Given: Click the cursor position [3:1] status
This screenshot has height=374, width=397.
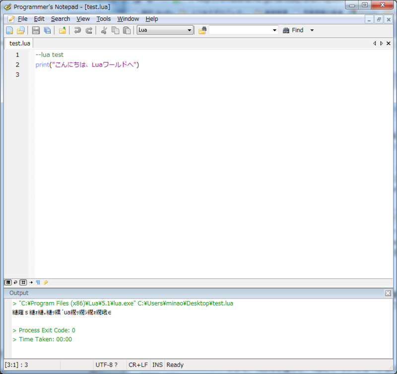Looking at the screenshot, I should [16, 365].
